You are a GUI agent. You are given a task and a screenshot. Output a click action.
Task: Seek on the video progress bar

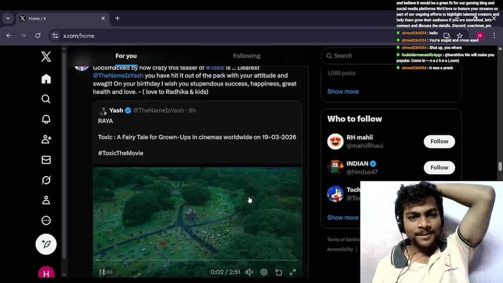coord(197,260)
